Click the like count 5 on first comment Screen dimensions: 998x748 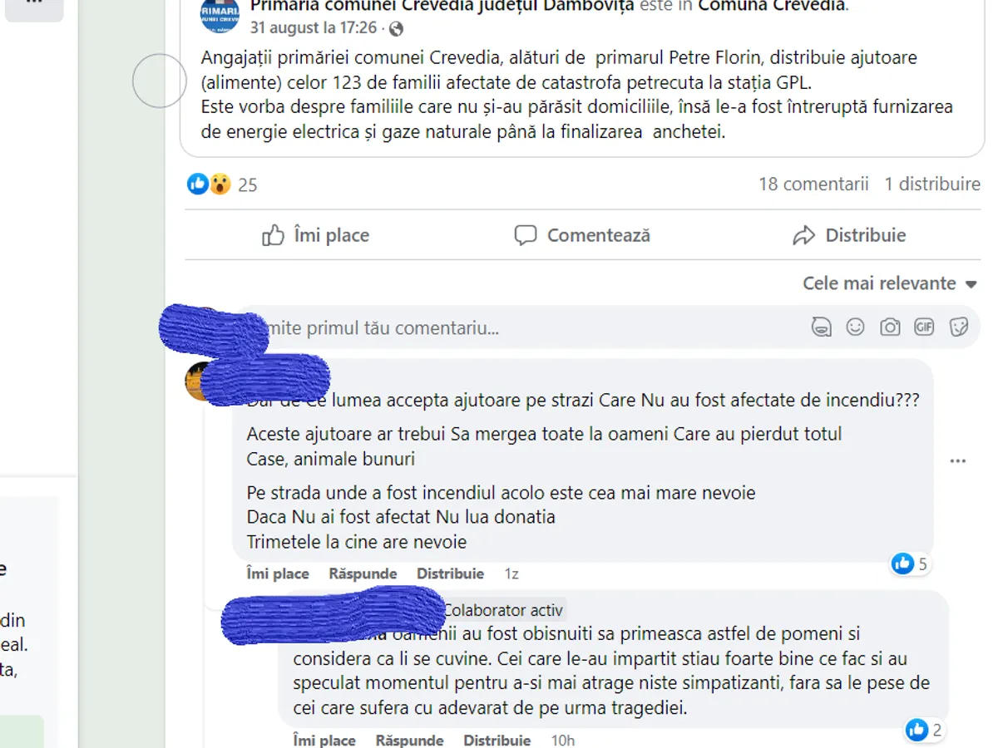911,564
